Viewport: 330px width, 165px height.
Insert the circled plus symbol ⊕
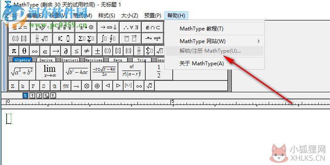coord(97,86)
